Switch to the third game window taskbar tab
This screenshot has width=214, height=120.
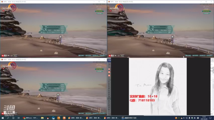coord(111,118)
